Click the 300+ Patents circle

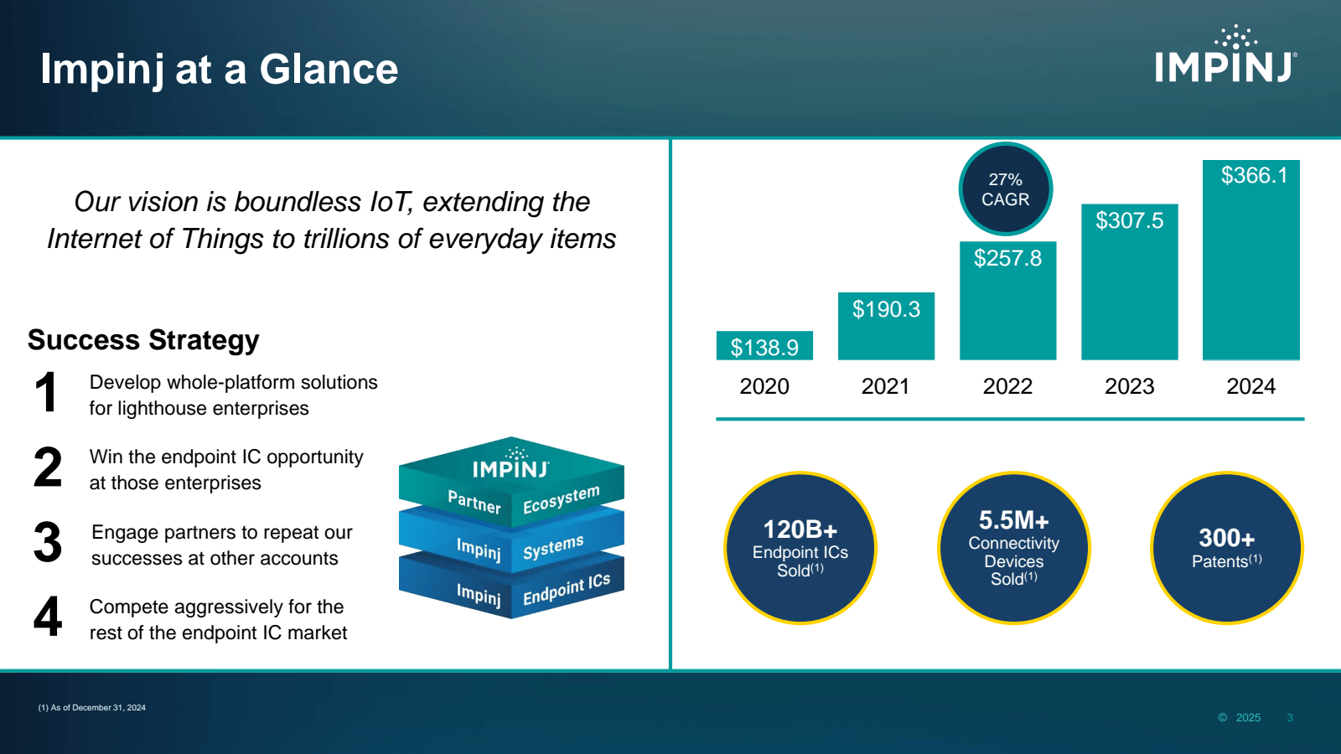tap(1227, 548)
